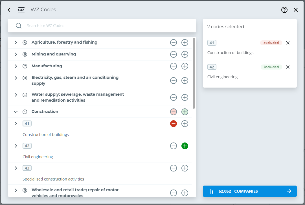The image size is (305, 205).
Task: Expand Wholesale and retail trade category
Action: [16, 190]
